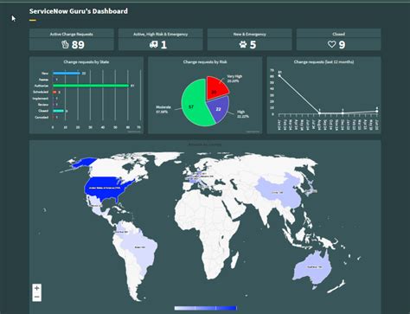Image resolution: width=410 pixels, height=314 pixels.
Task: Click the last data point on the line chart
Action: [377, 111]
